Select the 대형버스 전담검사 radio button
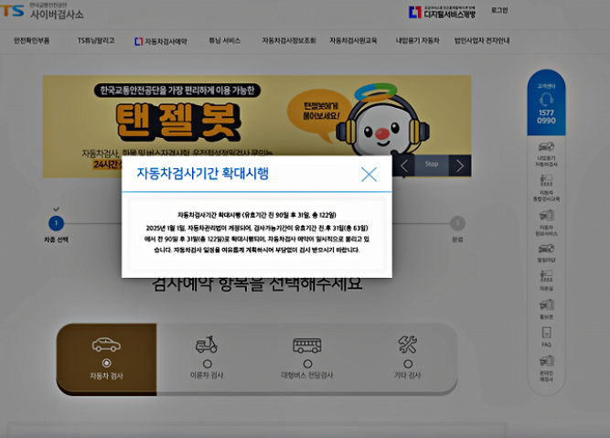This screenshot has height=438, width=610. pos(307,364)
